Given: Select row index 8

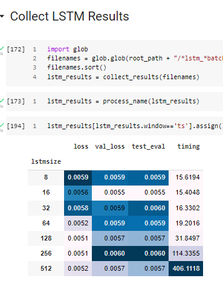Looking at the screenshot, I should (46, 177).
